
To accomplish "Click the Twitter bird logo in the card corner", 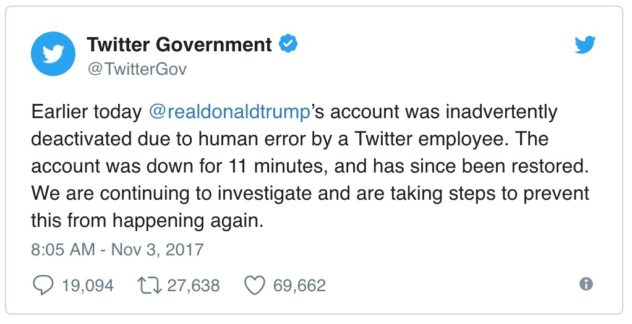I will [584, 44].
